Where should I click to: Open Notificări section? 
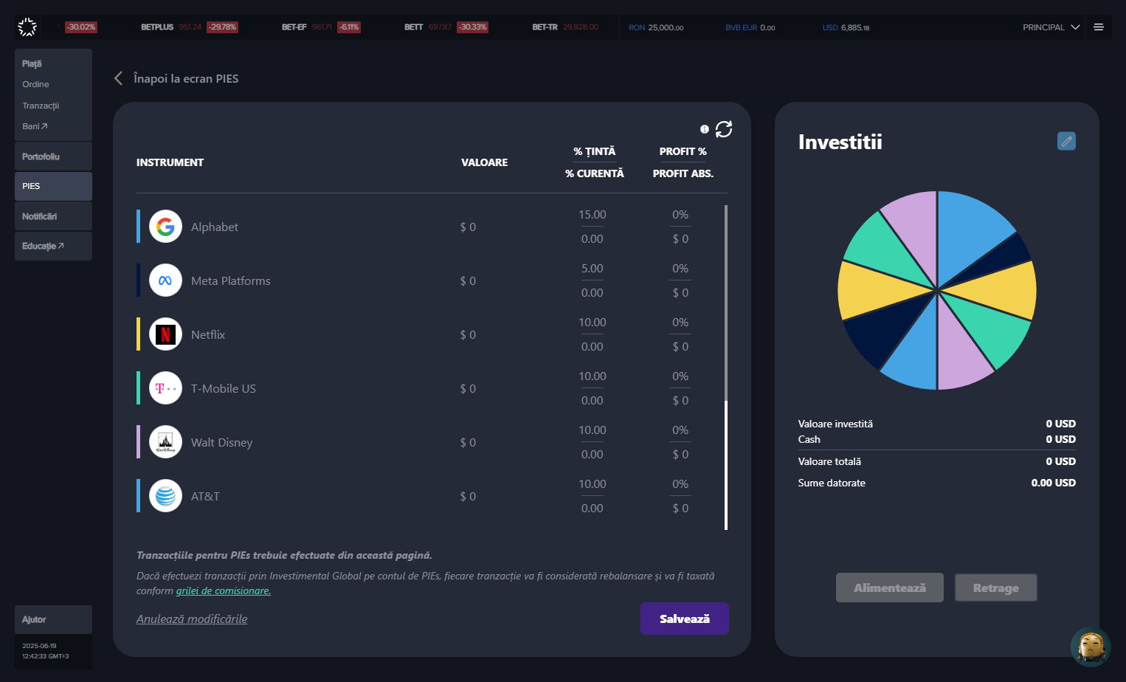53,216
